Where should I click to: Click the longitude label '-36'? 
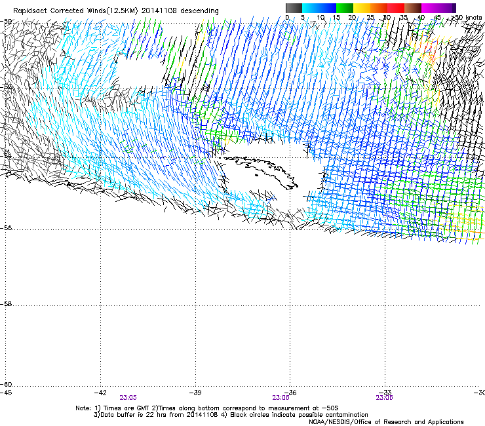tap(290, 393)
